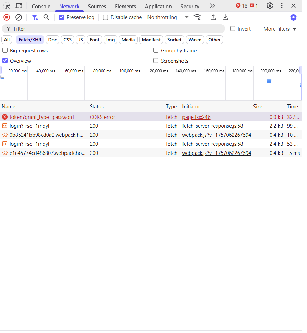Filter by Socket type
The image size is (307, 333).
(x=174, y=40)
